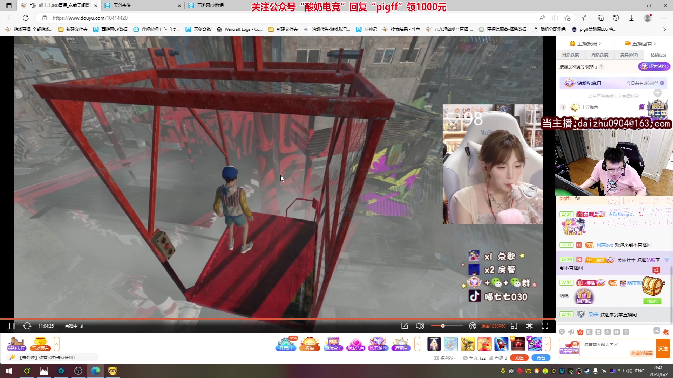Viewport: 673px width, 378px height.
Task: Toggle web-page fullscreen mode icon
Action: pyautogui.click(x=529, y=326)
